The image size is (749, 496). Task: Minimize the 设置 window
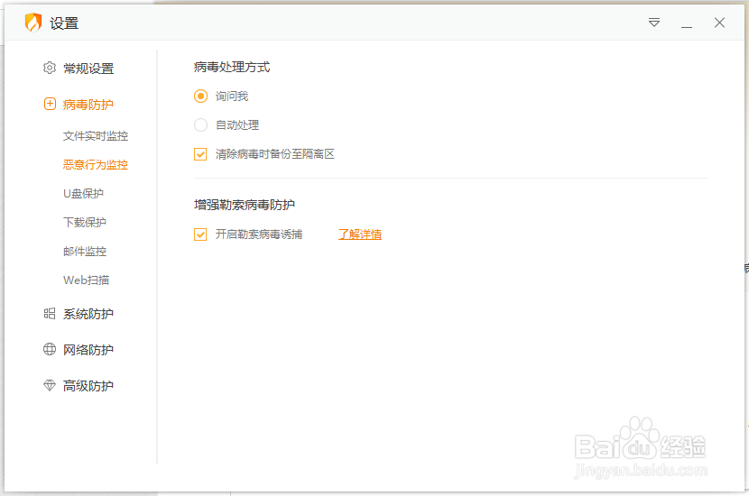[687, 27]
